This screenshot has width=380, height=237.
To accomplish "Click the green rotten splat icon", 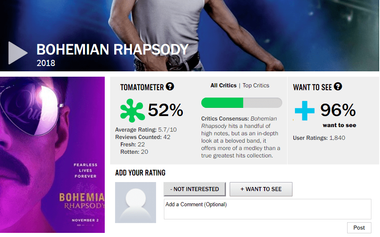I will point(132,110).
